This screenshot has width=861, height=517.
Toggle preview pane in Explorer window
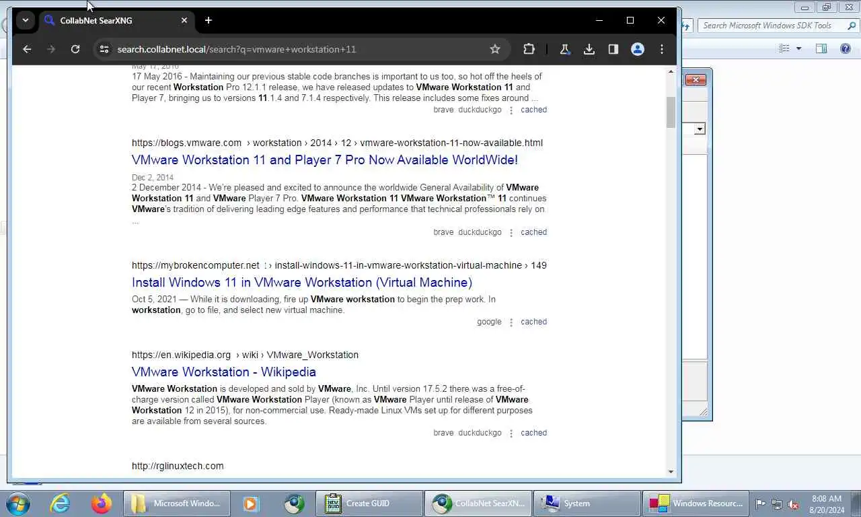tap(821, 48)
